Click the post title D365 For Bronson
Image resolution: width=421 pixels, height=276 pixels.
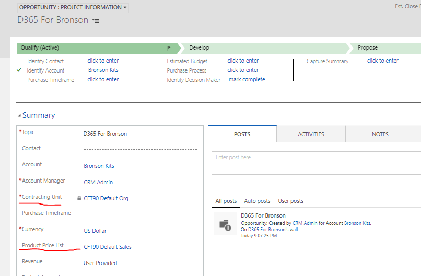(263, 215)
